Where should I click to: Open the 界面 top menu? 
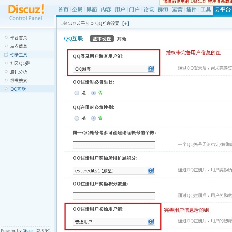(x=92, y=10)
